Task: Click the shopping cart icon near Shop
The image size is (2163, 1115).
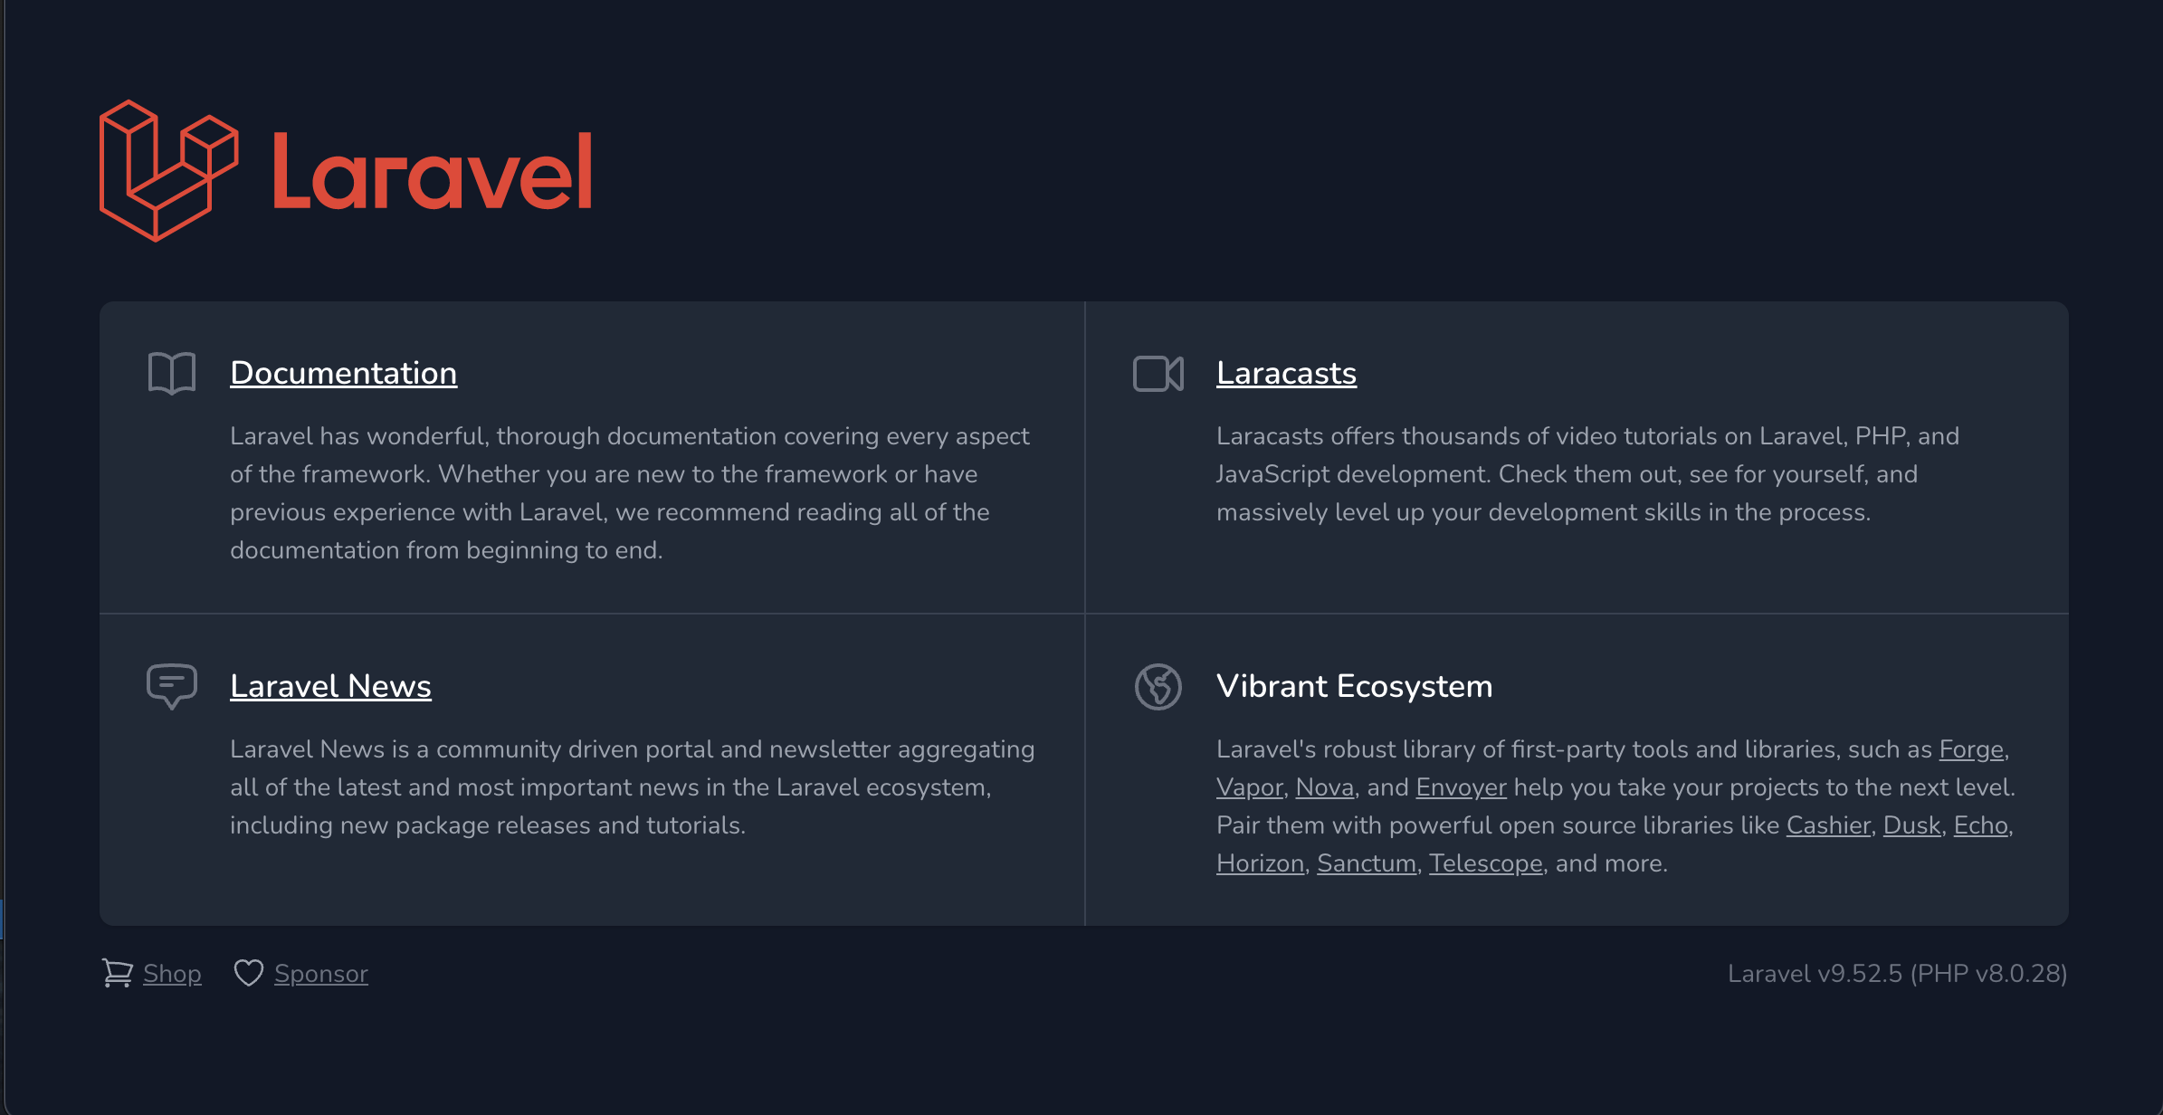Action: coord(119,973)
